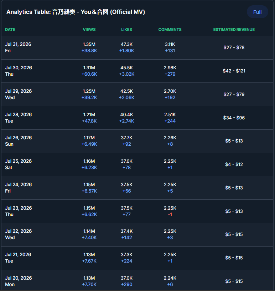Click the +290 likes change
This screenshot has height=291, width=275.
[x=126, y=284]
